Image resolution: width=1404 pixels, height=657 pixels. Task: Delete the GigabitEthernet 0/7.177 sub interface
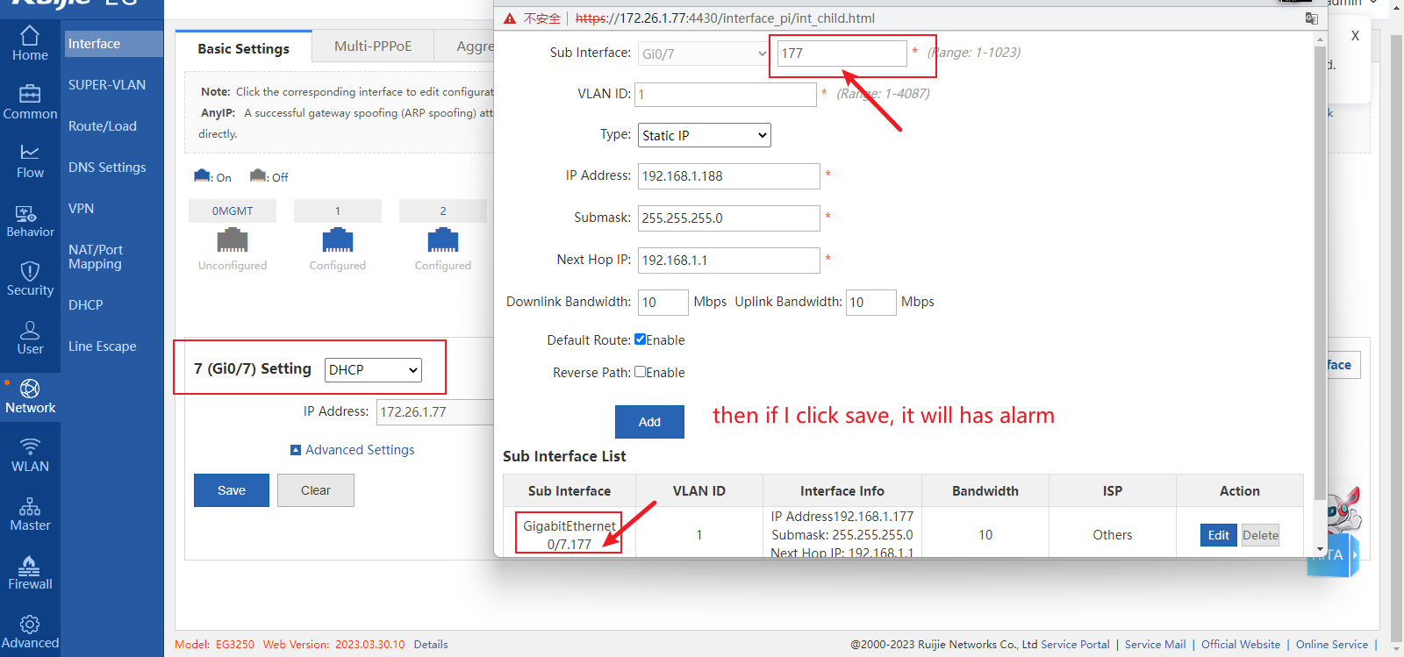(1260, 535)
